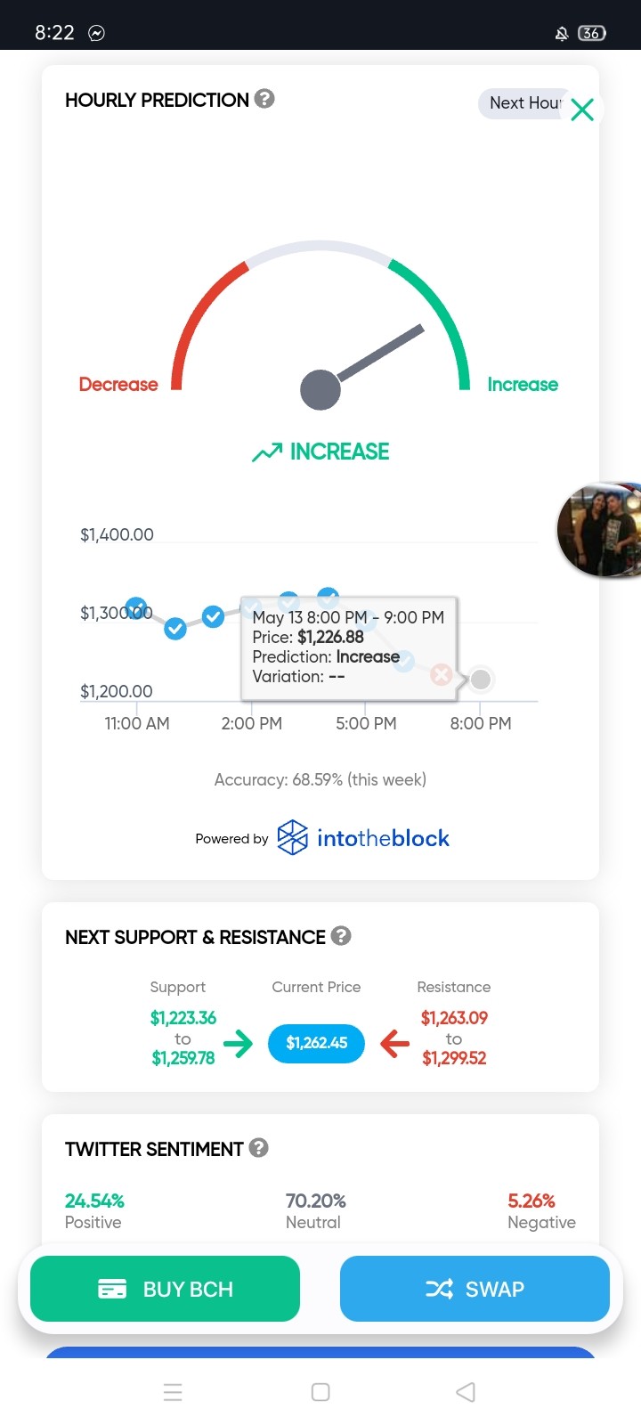641x1425 pixels.
Task: Open the intotheblock logo link
Action: tap(363, 838)
